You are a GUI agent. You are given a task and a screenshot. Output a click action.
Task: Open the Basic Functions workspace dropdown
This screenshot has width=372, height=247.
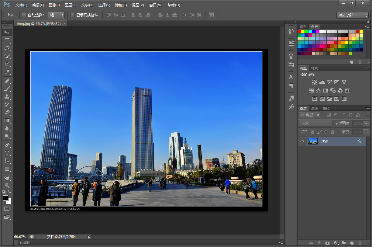(353, 15)
